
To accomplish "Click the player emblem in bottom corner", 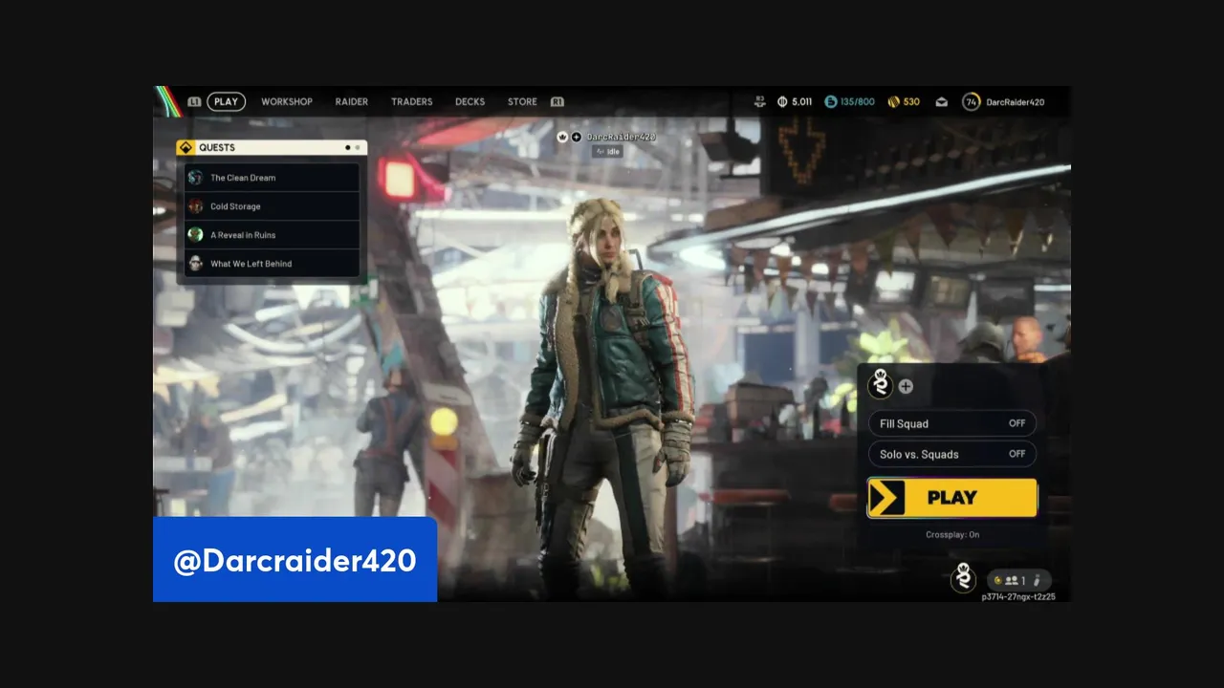I will [x=963, y=578].
